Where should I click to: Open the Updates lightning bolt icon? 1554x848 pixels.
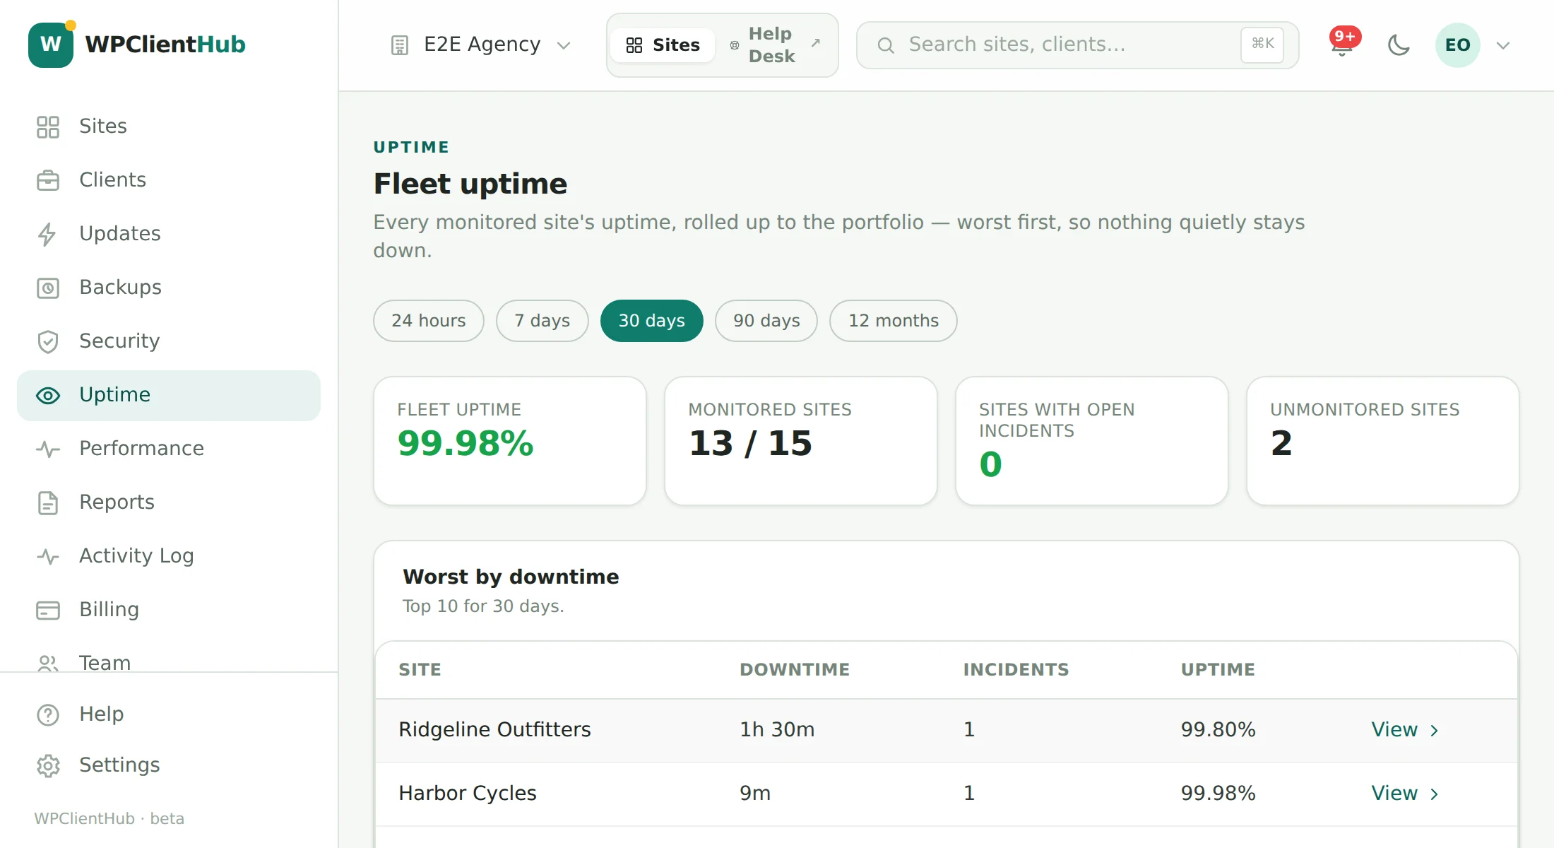point(48,234)
